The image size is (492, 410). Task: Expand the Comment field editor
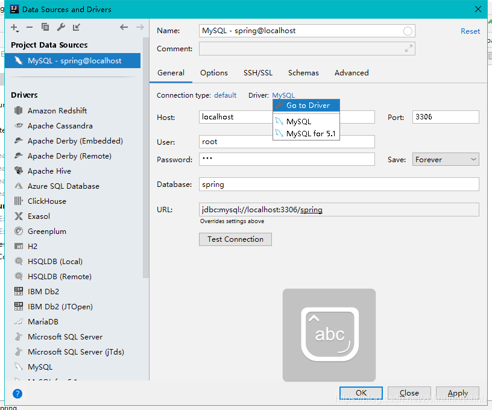point(409,49)
